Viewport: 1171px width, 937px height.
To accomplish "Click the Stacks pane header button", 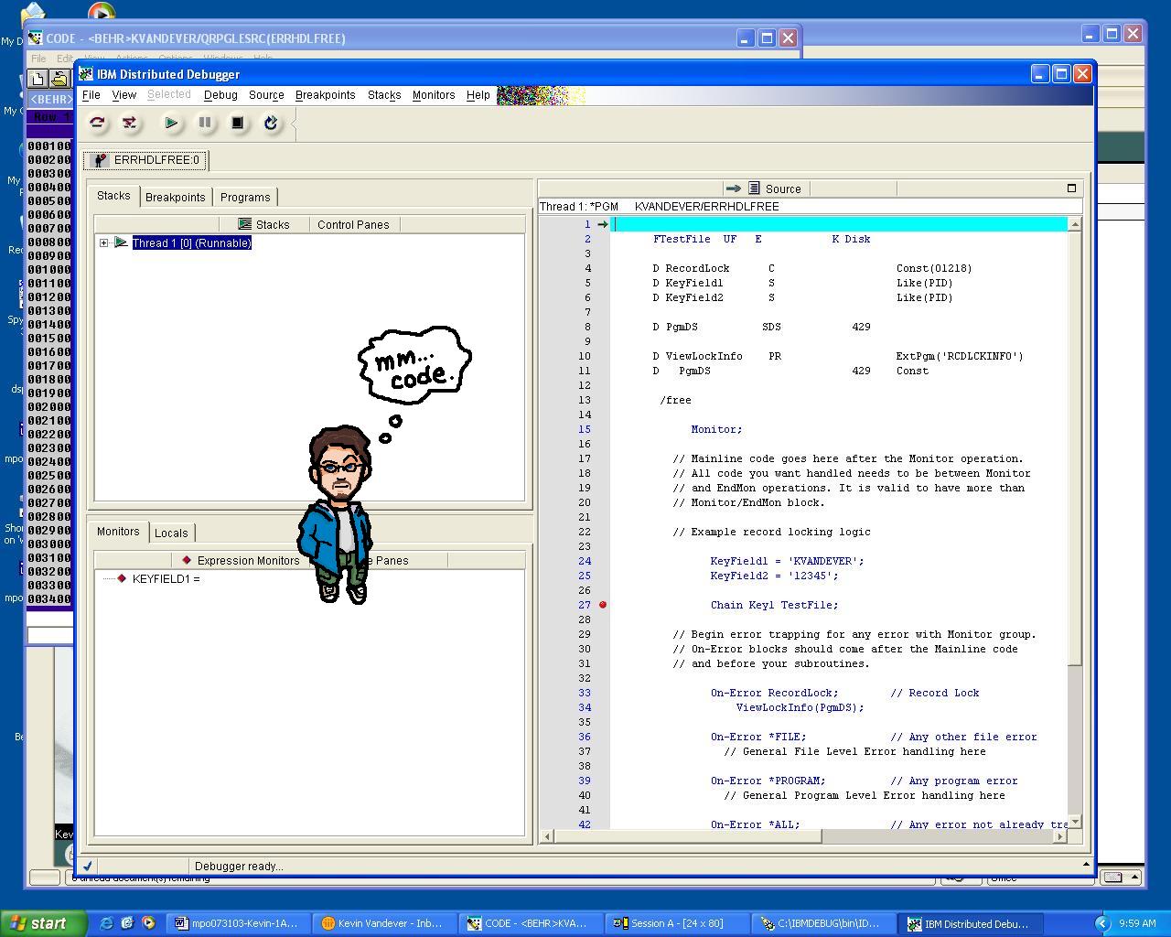I will coord(263,224).
